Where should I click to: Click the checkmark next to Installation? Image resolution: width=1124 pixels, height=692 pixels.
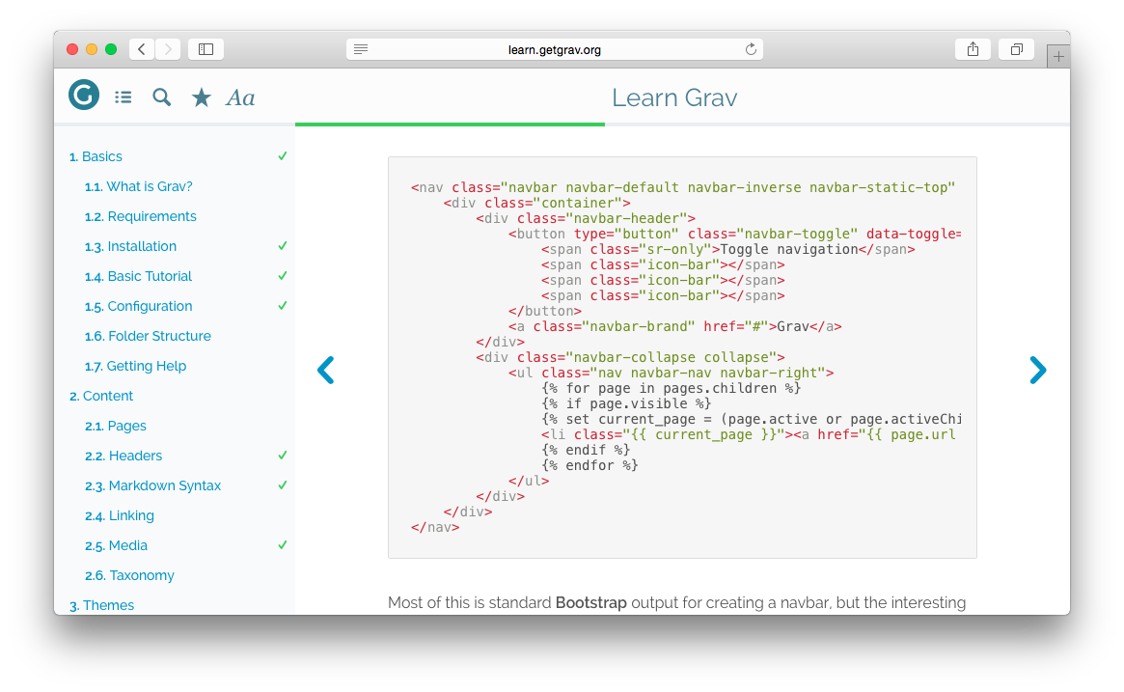pos(283,246)
